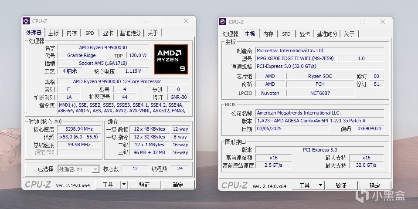Click CPU-Z app icon in left window title bar
The width and height of the screenshot is (418, 209).
click(26, 21)
